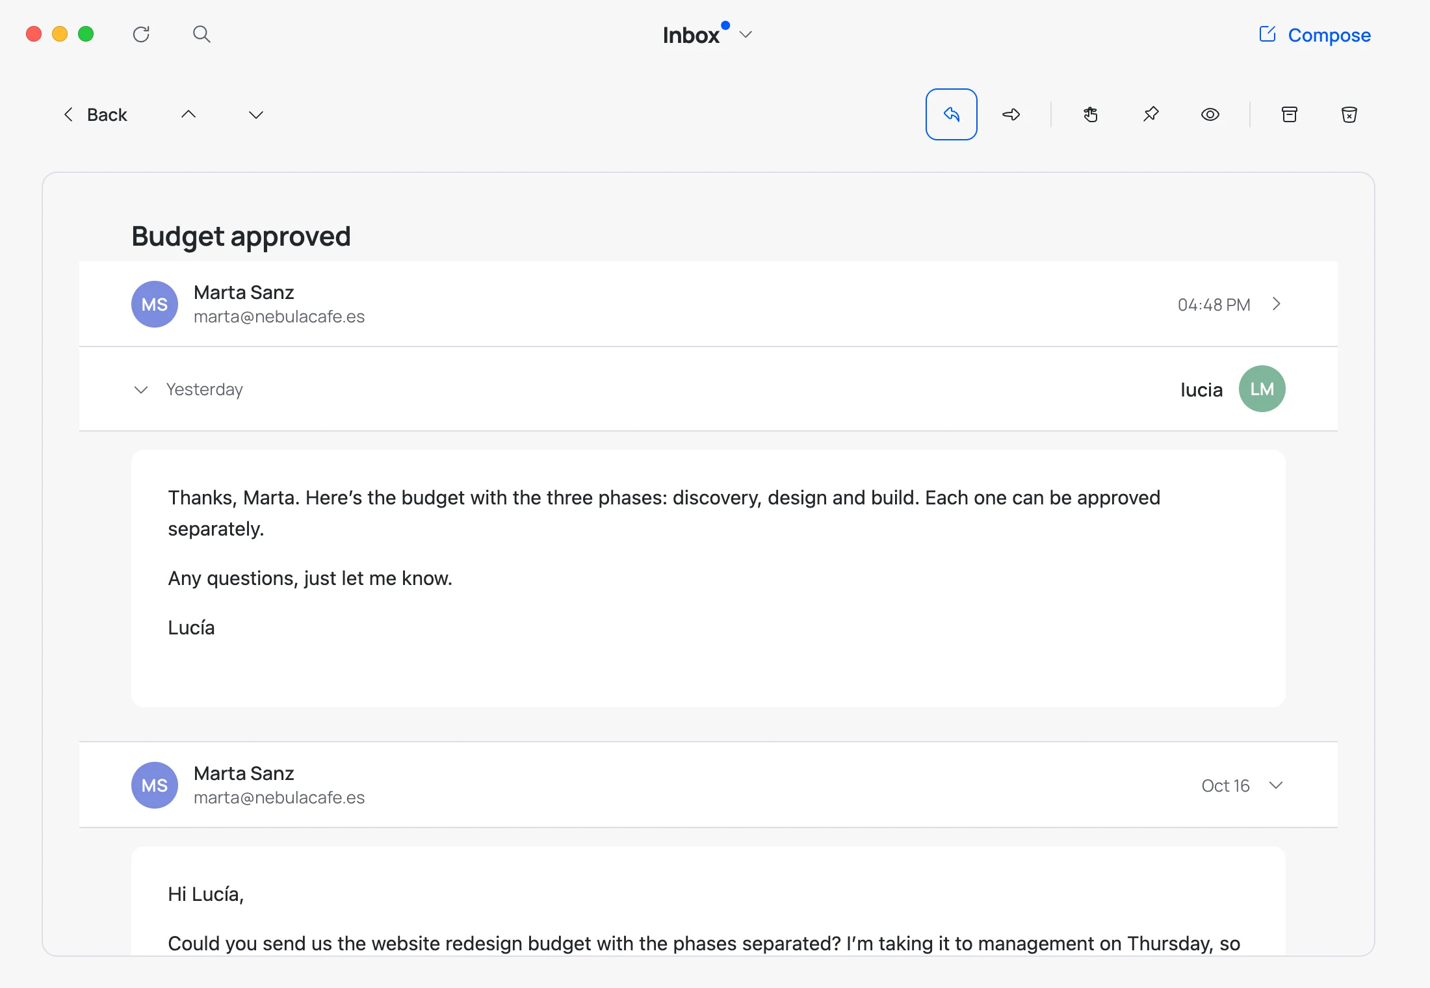Click the sender name lucia
1430x988 pixels.
pos(1201,389)
